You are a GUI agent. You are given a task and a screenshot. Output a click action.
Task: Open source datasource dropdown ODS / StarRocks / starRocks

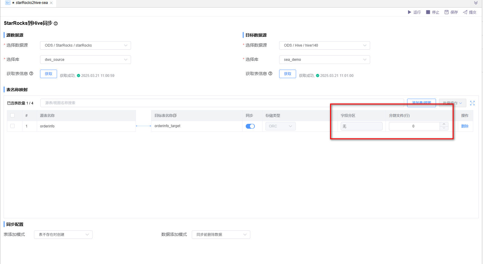[86, 45]
